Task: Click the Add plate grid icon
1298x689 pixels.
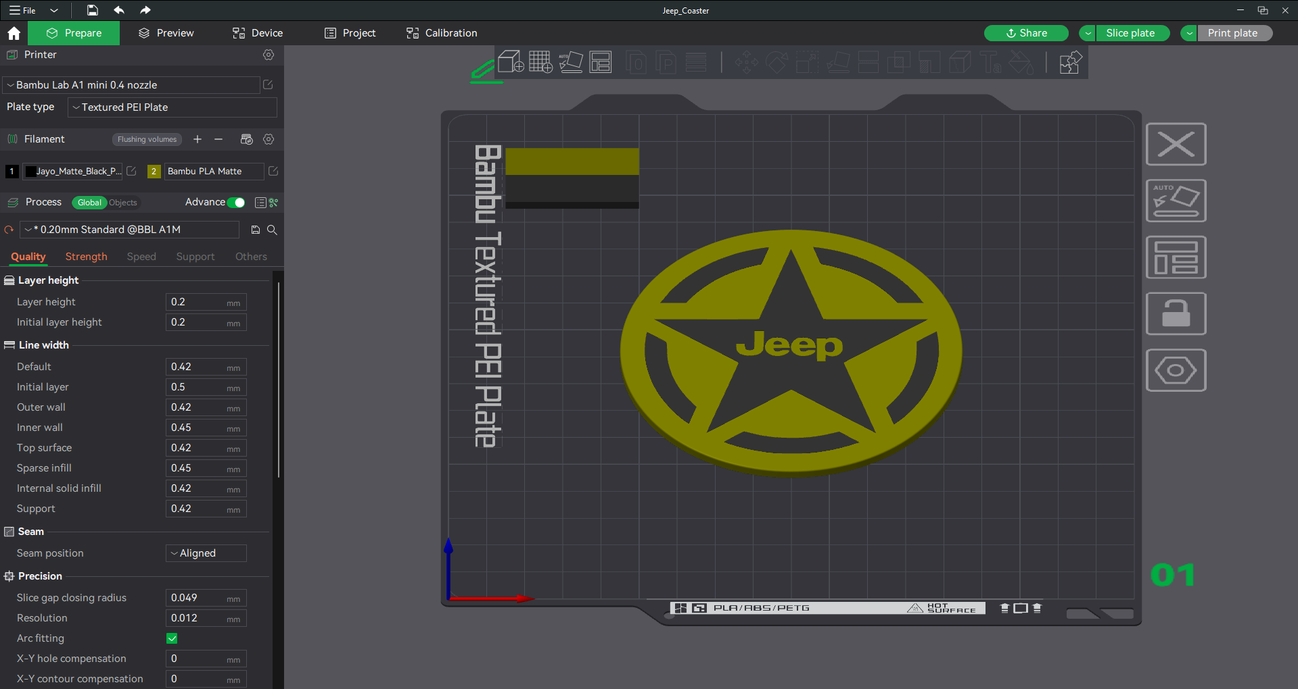Action: pyautogui.click(x=540, y=62)
